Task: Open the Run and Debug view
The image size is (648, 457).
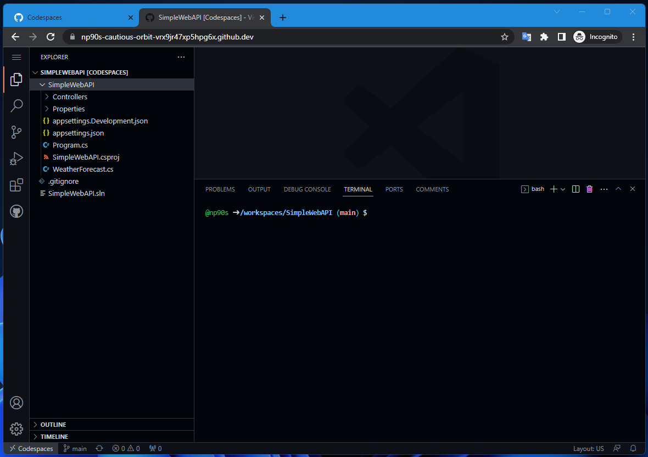Action: [16, 159]
